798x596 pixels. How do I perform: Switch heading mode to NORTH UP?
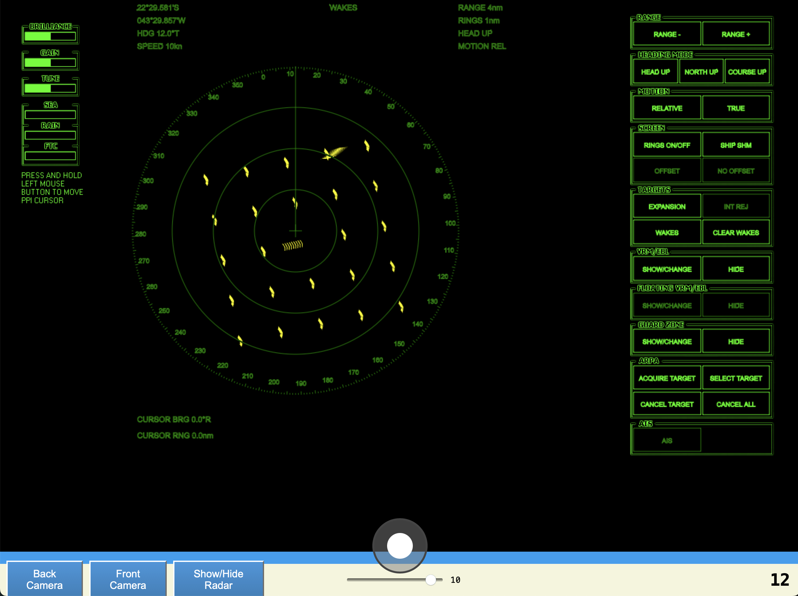pos(701,72)
